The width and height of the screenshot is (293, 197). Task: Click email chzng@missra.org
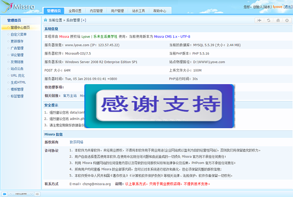tap(96, 184)
